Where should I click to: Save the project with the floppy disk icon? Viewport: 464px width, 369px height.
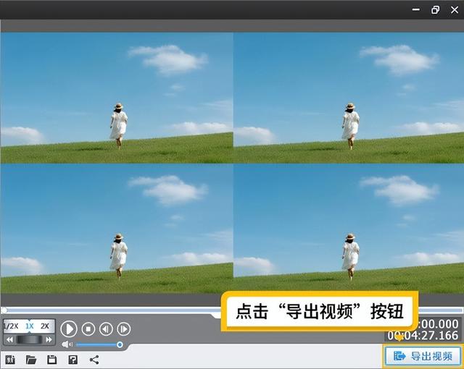click(x=51, y=360)
